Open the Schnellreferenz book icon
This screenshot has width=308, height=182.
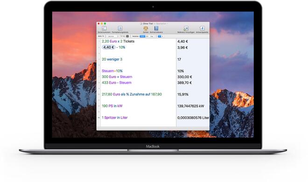pyautogui.click(x=156, y=28)
